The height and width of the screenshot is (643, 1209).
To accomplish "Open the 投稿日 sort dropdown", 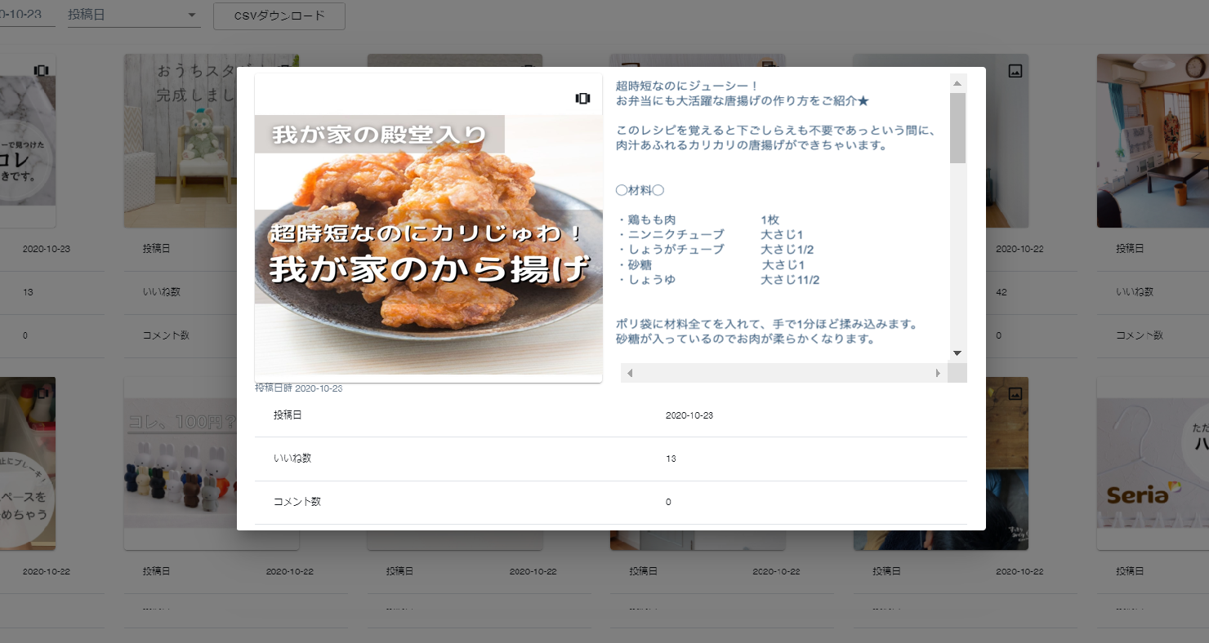I will 134,16.
